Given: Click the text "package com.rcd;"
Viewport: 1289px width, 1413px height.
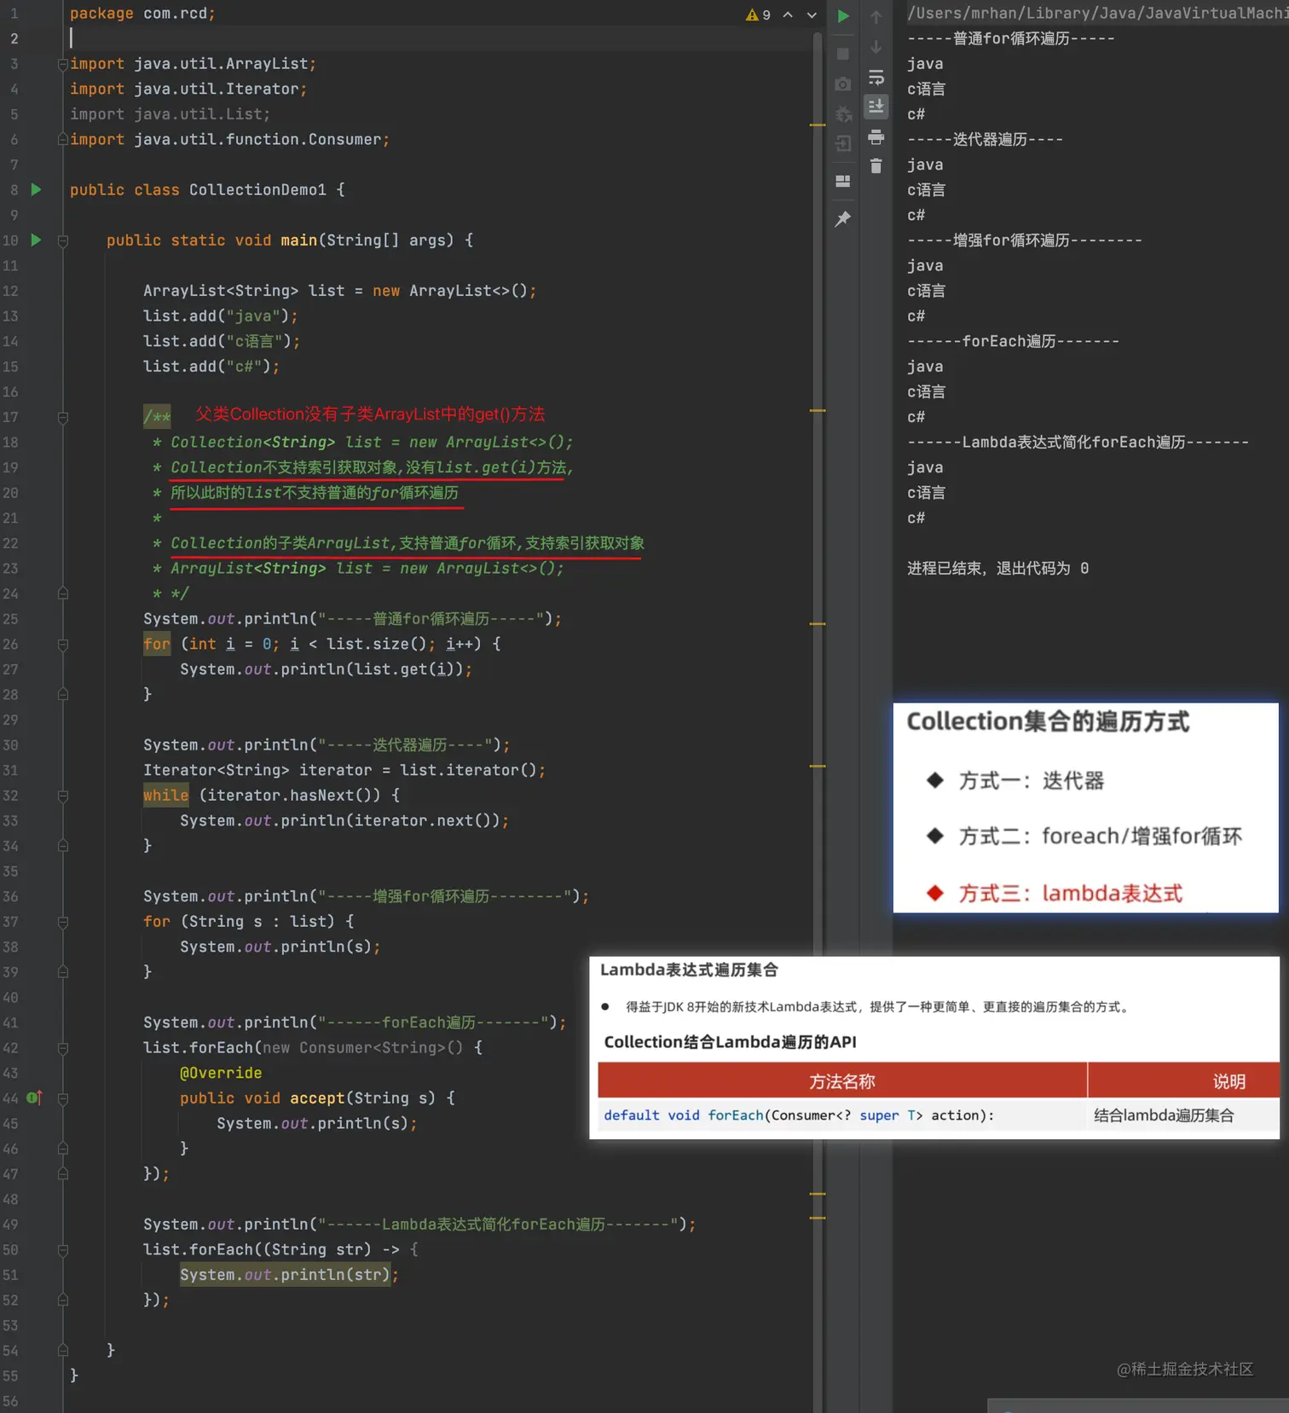Looking at the screenshot, I should click(x=142, y=13).
